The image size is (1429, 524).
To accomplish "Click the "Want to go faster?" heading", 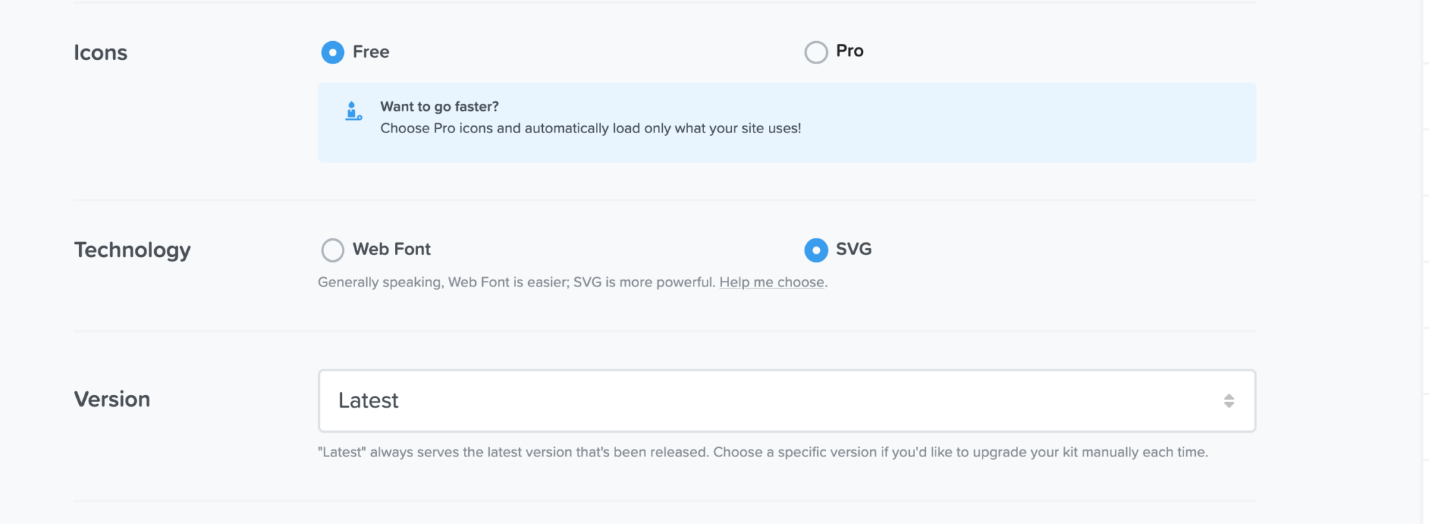I will point(440,107).
